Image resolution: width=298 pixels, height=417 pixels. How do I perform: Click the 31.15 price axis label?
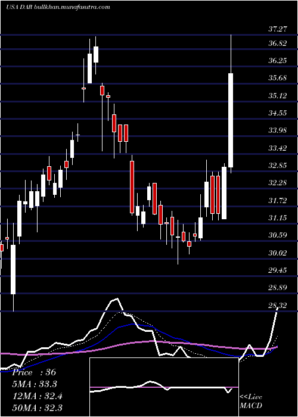[278, 218]
